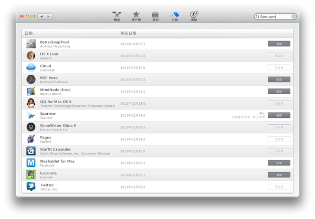Image resolution: width=315 pixels, height=219 pixels.
Task: Click the OS X Lion app icon
Action: tap(31, 56)
